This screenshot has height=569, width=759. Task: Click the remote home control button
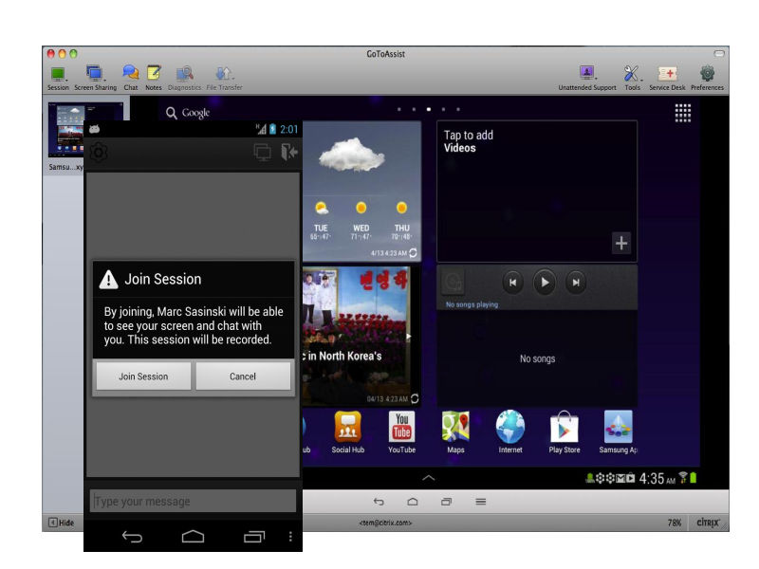pyautogui.click(x=413, y=502)
